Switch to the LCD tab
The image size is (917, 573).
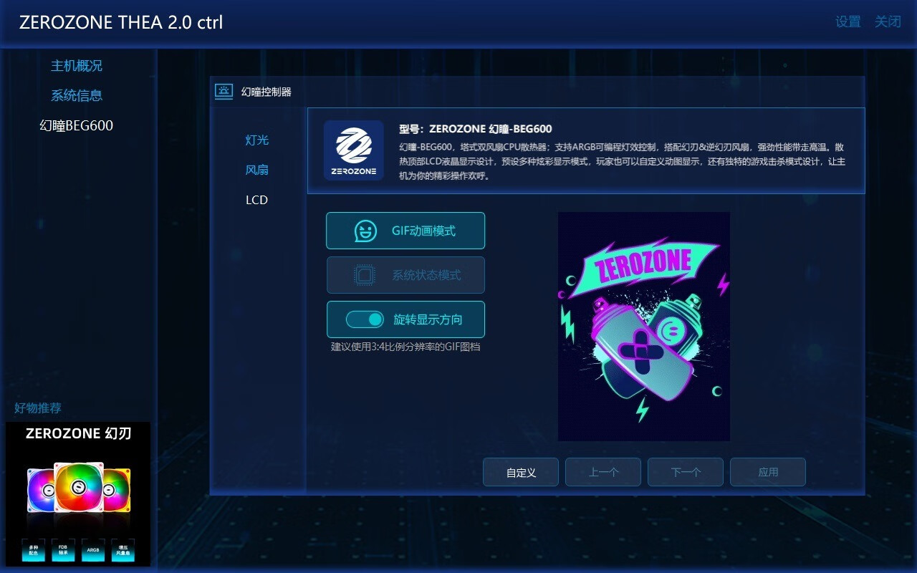pos(256,200)
